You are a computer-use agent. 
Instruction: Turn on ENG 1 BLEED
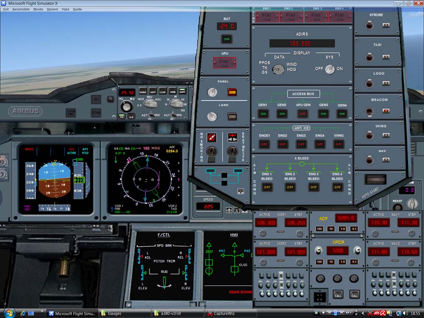click(x=267, y=187)
